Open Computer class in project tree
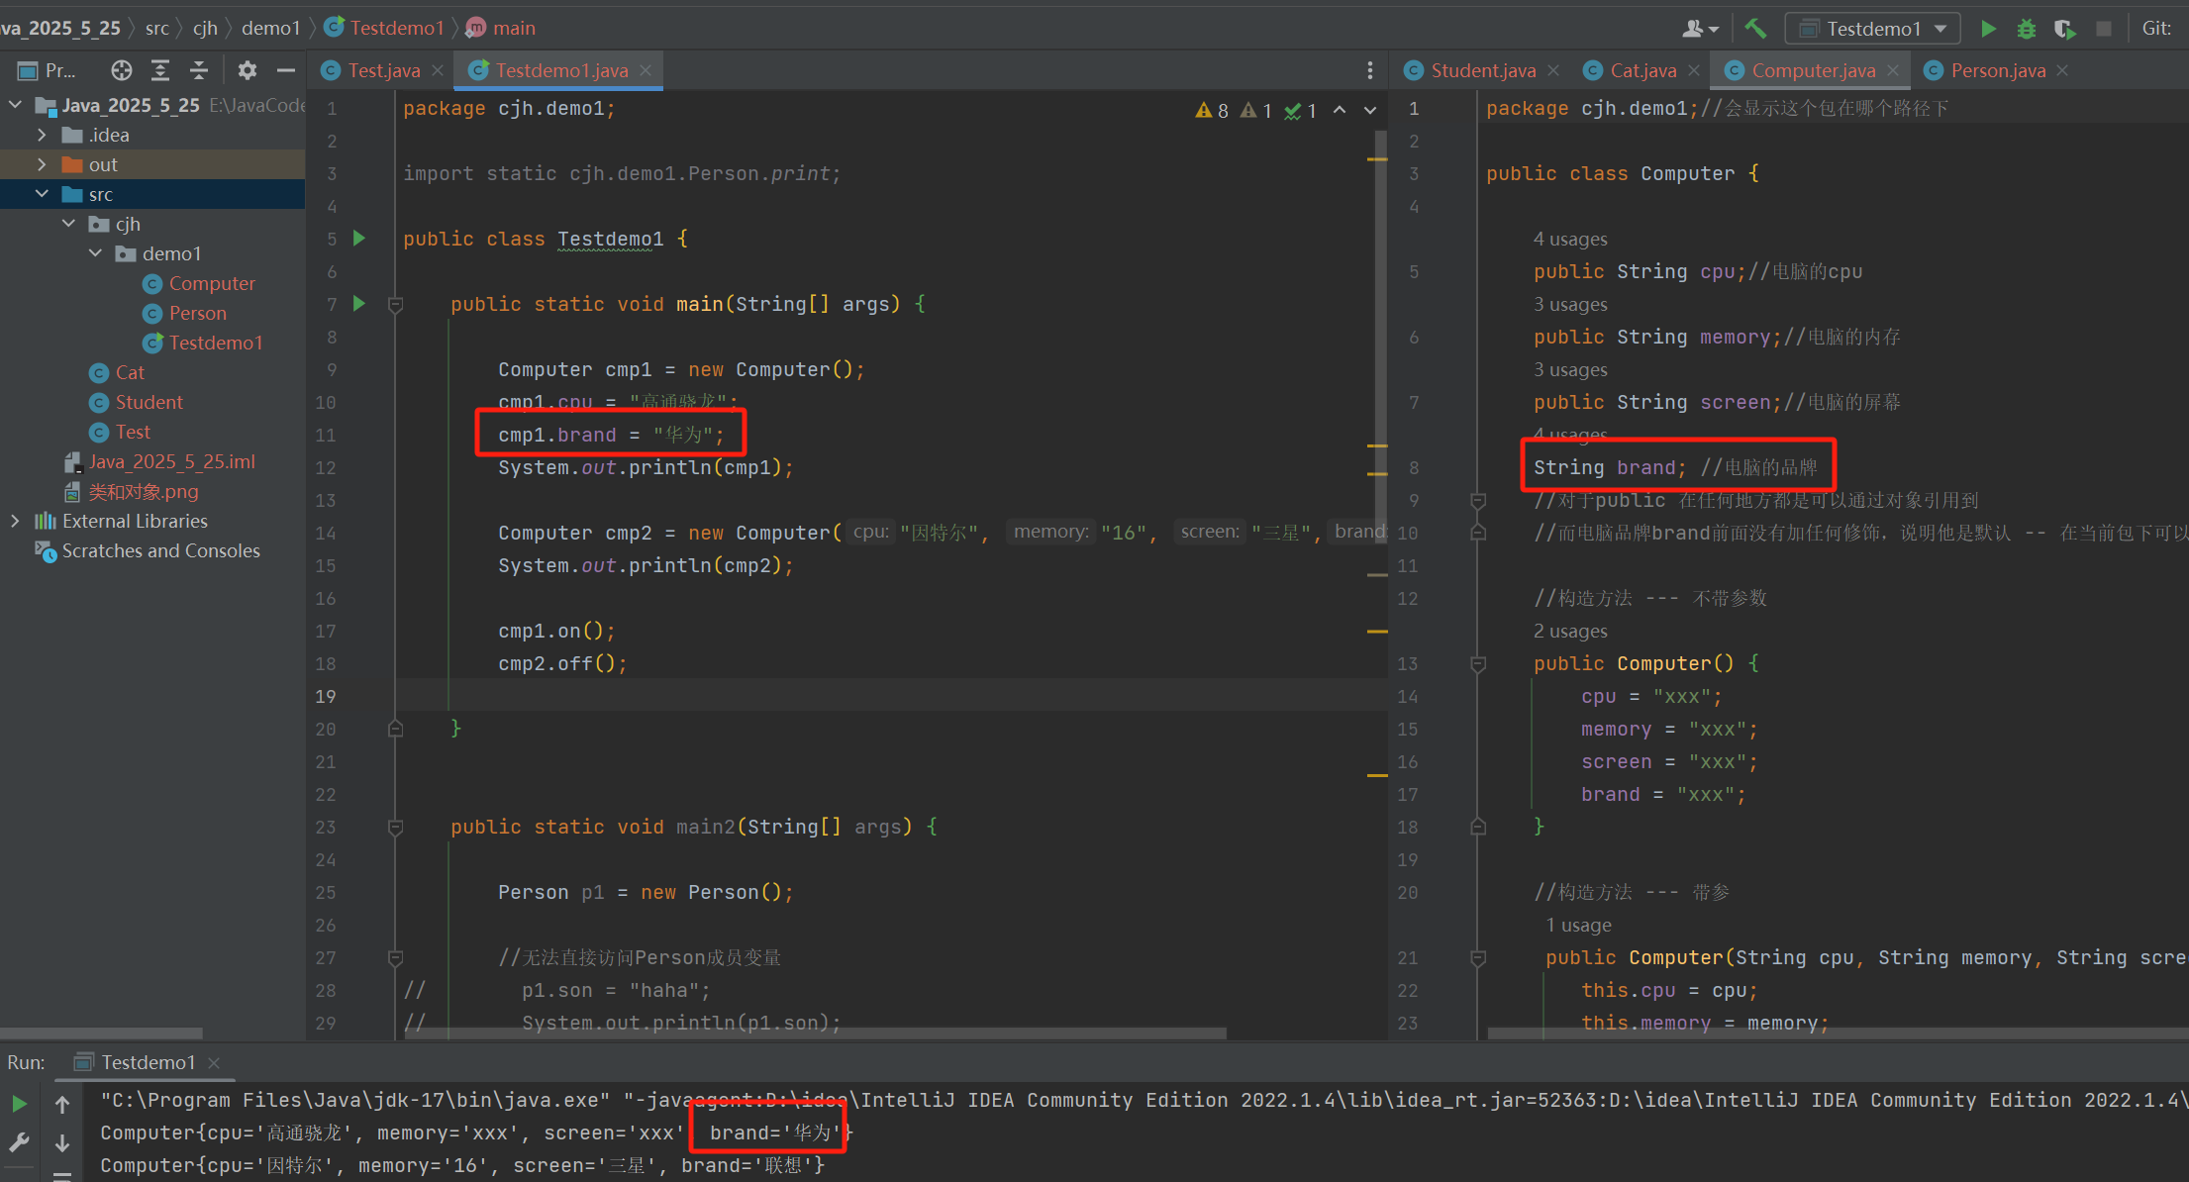Screen dimensions: 2189x1182 tap(211, 283)
